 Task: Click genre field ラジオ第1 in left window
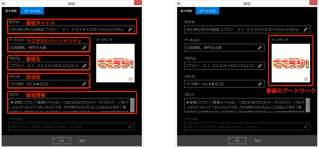coord(49,84)
